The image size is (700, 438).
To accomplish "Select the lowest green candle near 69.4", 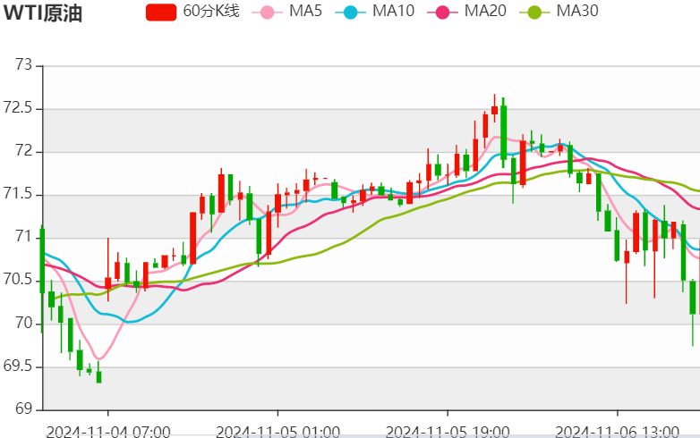I will (98, 376).
